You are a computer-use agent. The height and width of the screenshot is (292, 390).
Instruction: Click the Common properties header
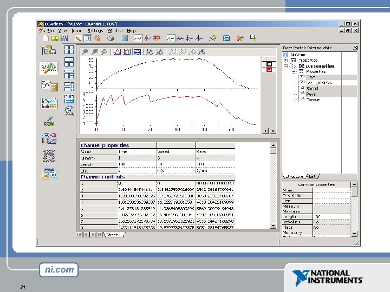coord(316,184)
